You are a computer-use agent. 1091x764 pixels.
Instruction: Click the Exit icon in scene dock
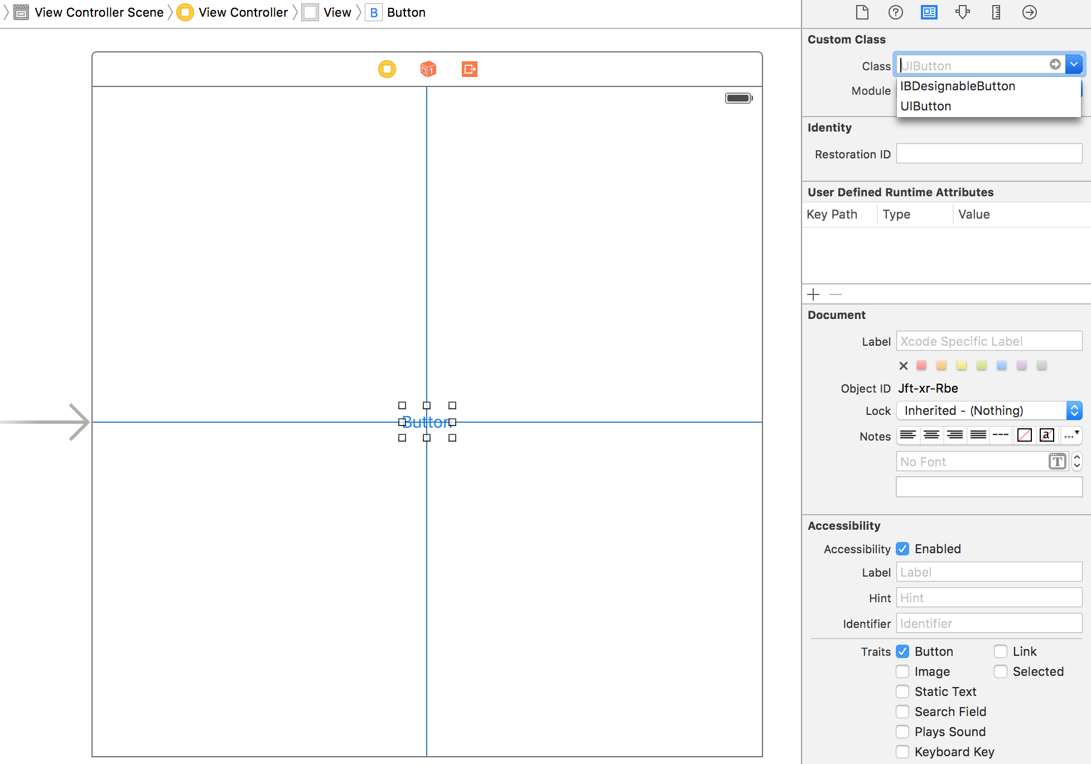pos(470,69)
